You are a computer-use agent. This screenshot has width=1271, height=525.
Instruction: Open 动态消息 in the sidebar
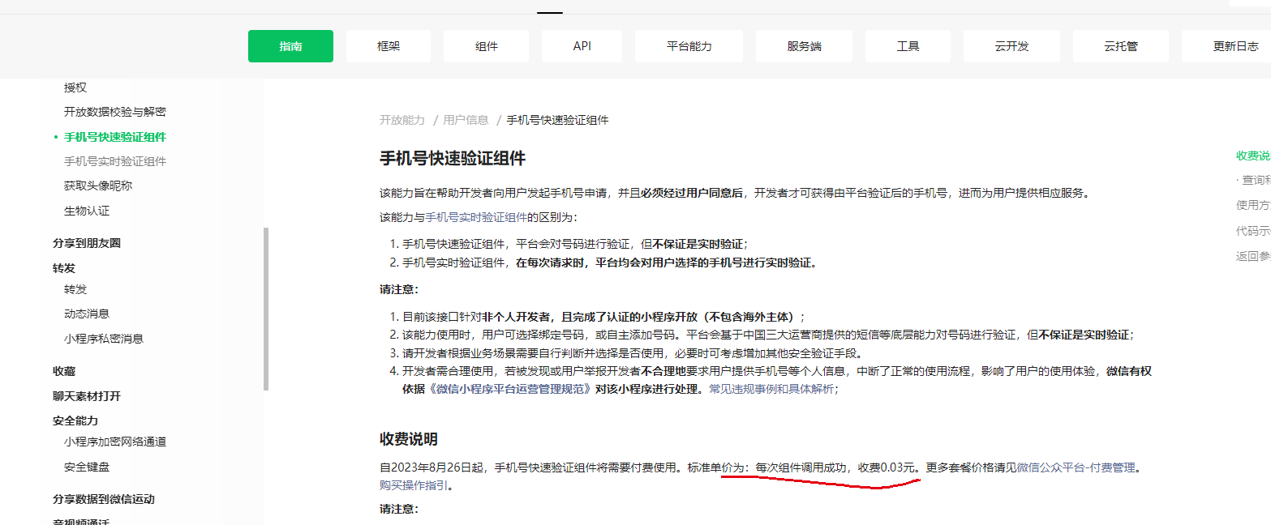[x=87, y=314]
